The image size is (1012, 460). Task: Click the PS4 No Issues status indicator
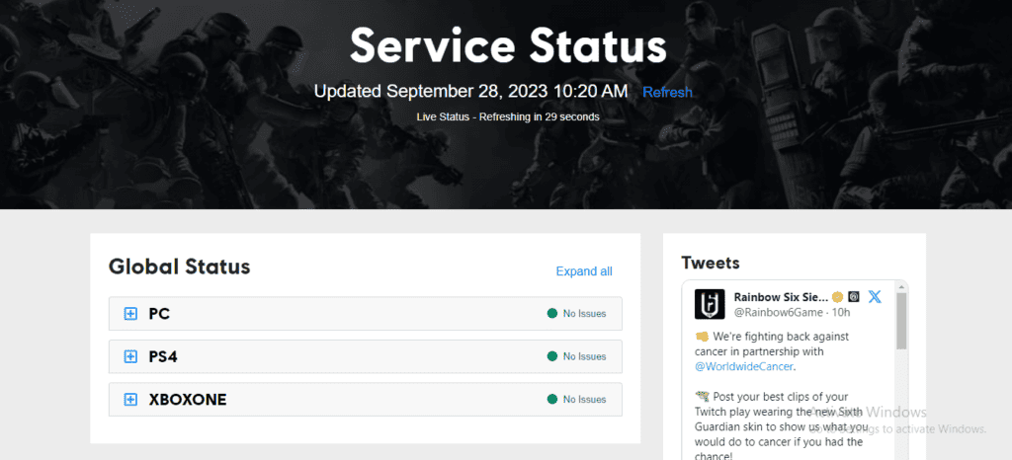tap(576, 356)
